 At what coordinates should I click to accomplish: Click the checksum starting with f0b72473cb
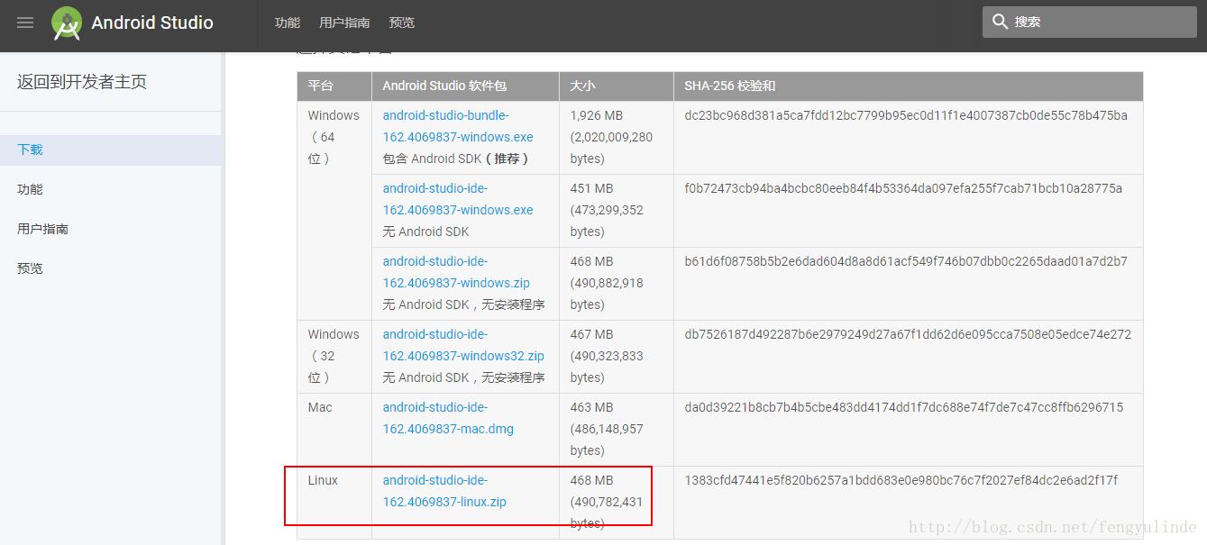[x=903, y=188]
